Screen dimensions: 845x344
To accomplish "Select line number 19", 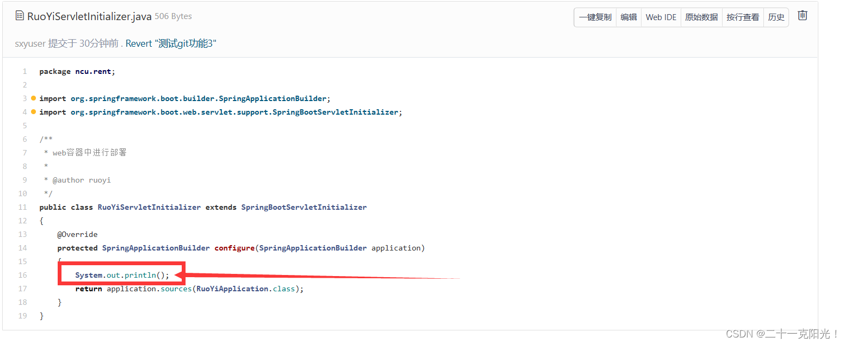I will point(22,316).
